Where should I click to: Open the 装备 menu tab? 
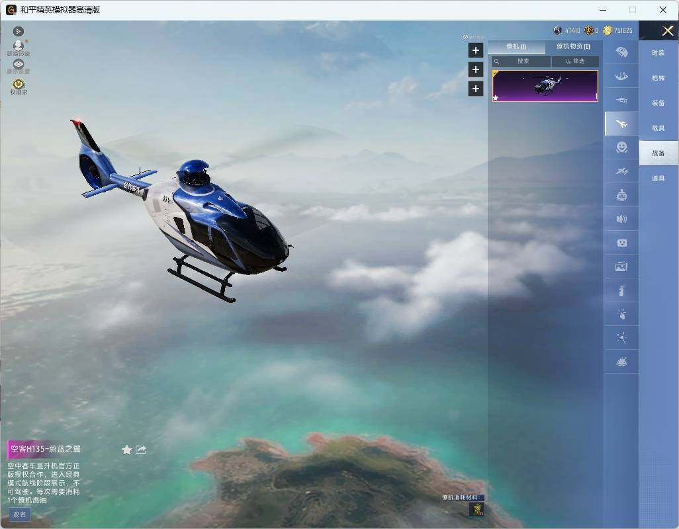(x=658, y=103)
